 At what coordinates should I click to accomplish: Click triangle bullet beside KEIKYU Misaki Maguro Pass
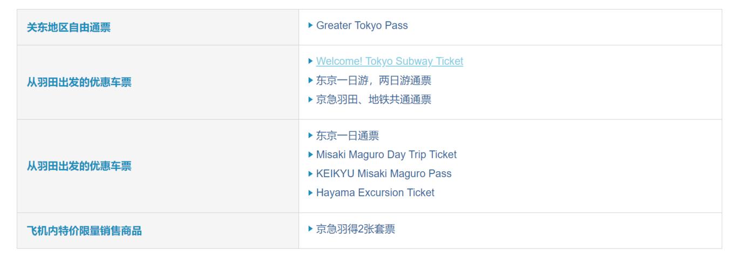coord(310,173)
